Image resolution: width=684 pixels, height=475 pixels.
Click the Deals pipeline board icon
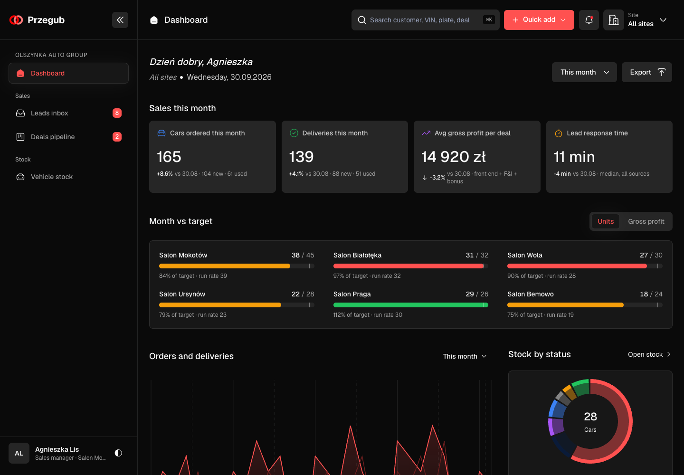tap(20, 137)
